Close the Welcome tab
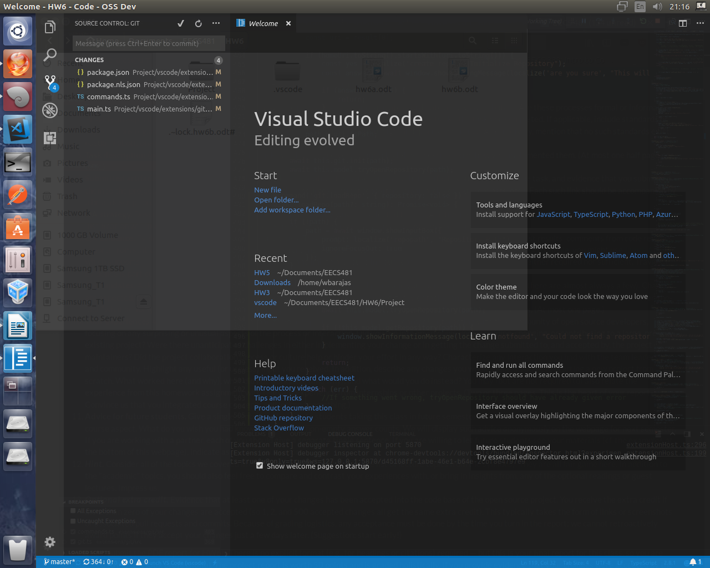 point(288,23)
